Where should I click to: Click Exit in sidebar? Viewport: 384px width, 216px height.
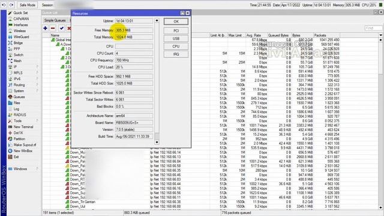tap(16, 157)
